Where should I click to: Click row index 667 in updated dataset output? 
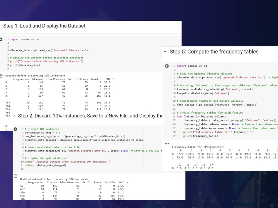(x=22, y=189)
